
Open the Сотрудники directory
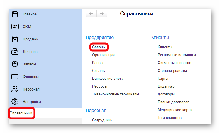[x=102, y=120]
